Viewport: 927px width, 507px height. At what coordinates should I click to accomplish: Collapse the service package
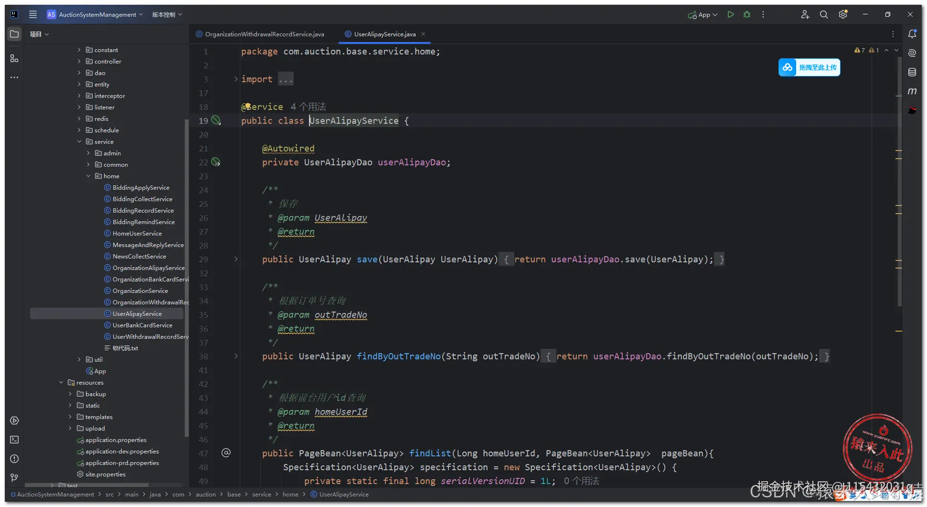point(79,141)
